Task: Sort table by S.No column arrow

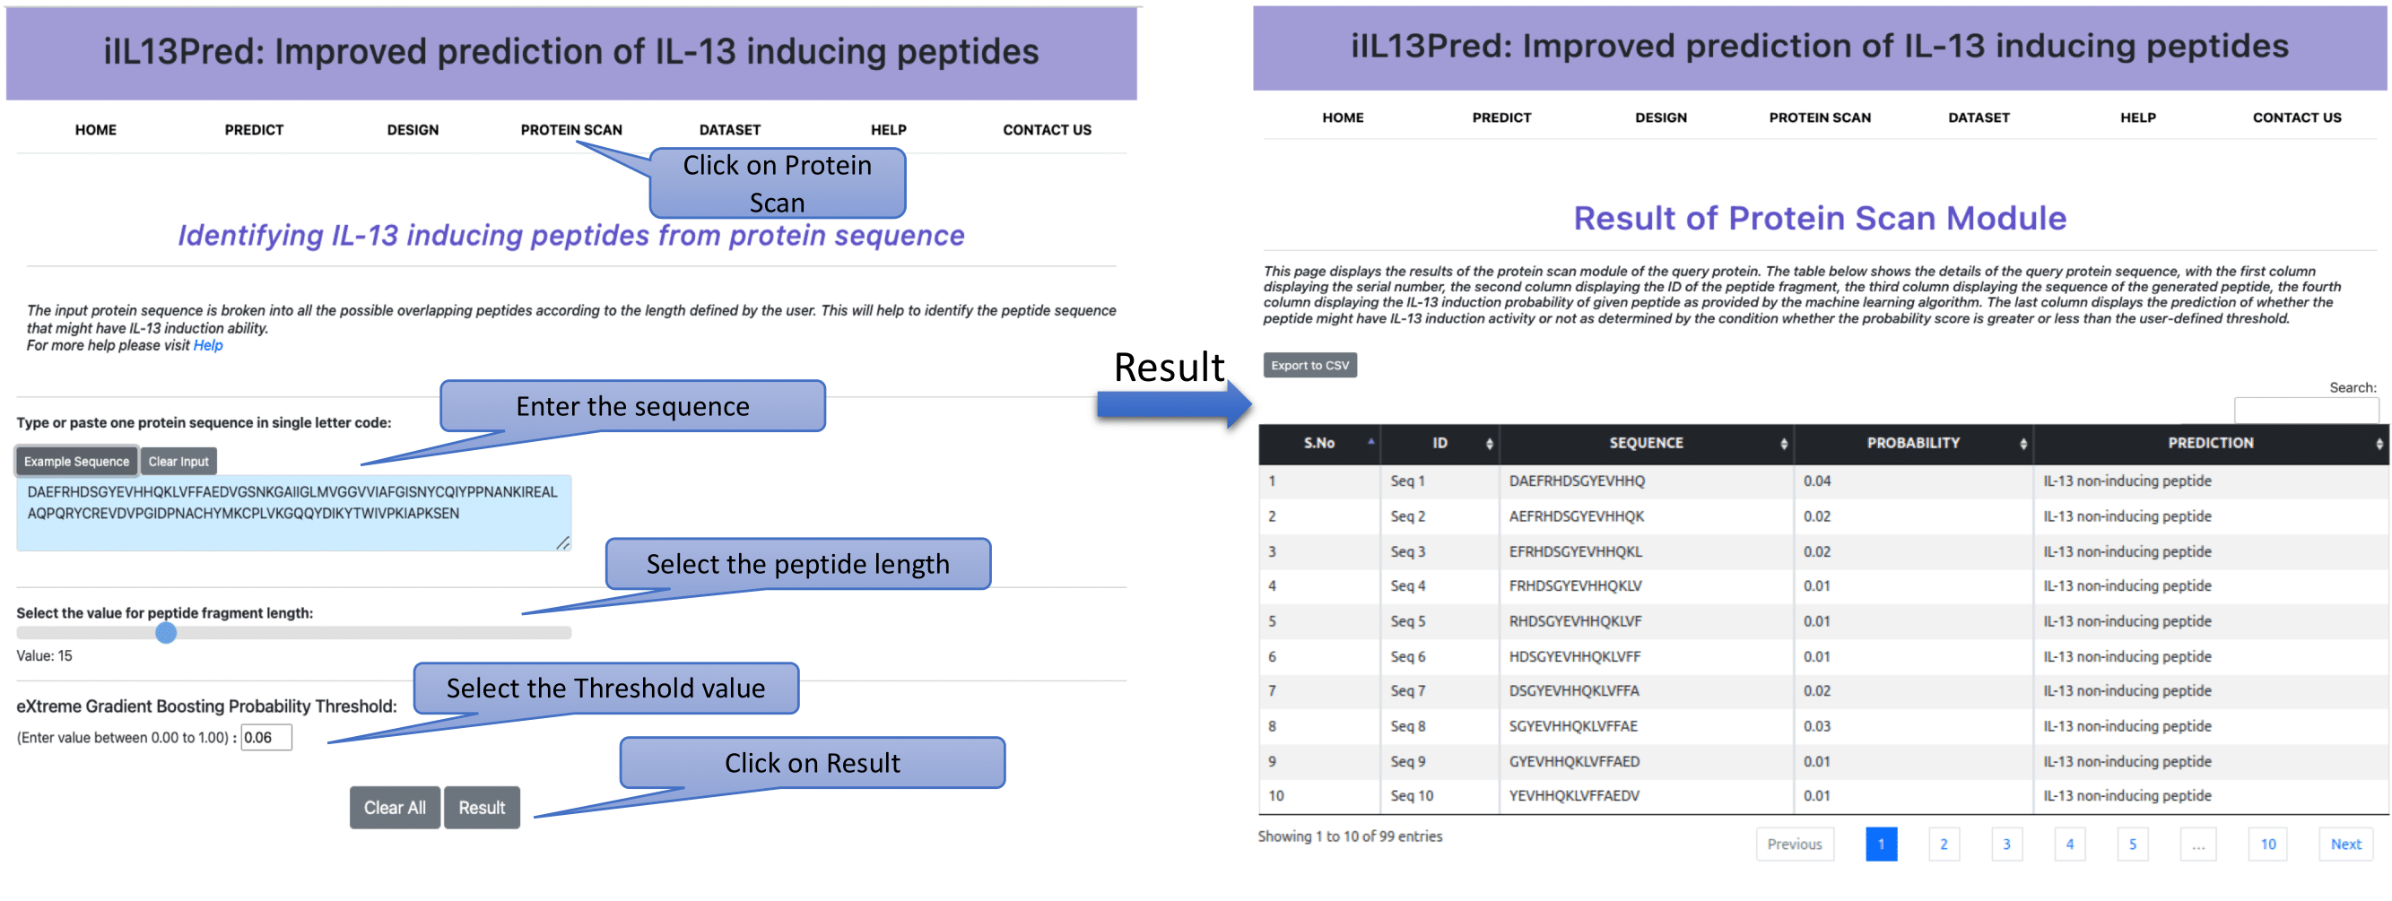Action: pyautogui.click(x=1370, y=442)
